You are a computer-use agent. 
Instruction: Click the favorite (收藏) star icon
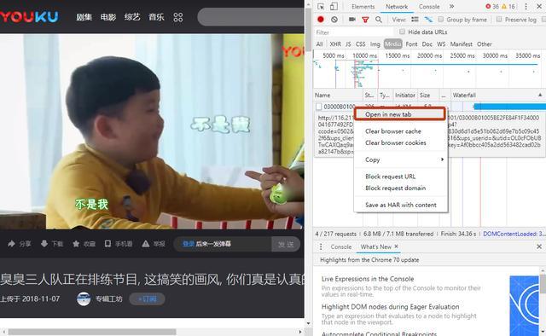point(76,244)
